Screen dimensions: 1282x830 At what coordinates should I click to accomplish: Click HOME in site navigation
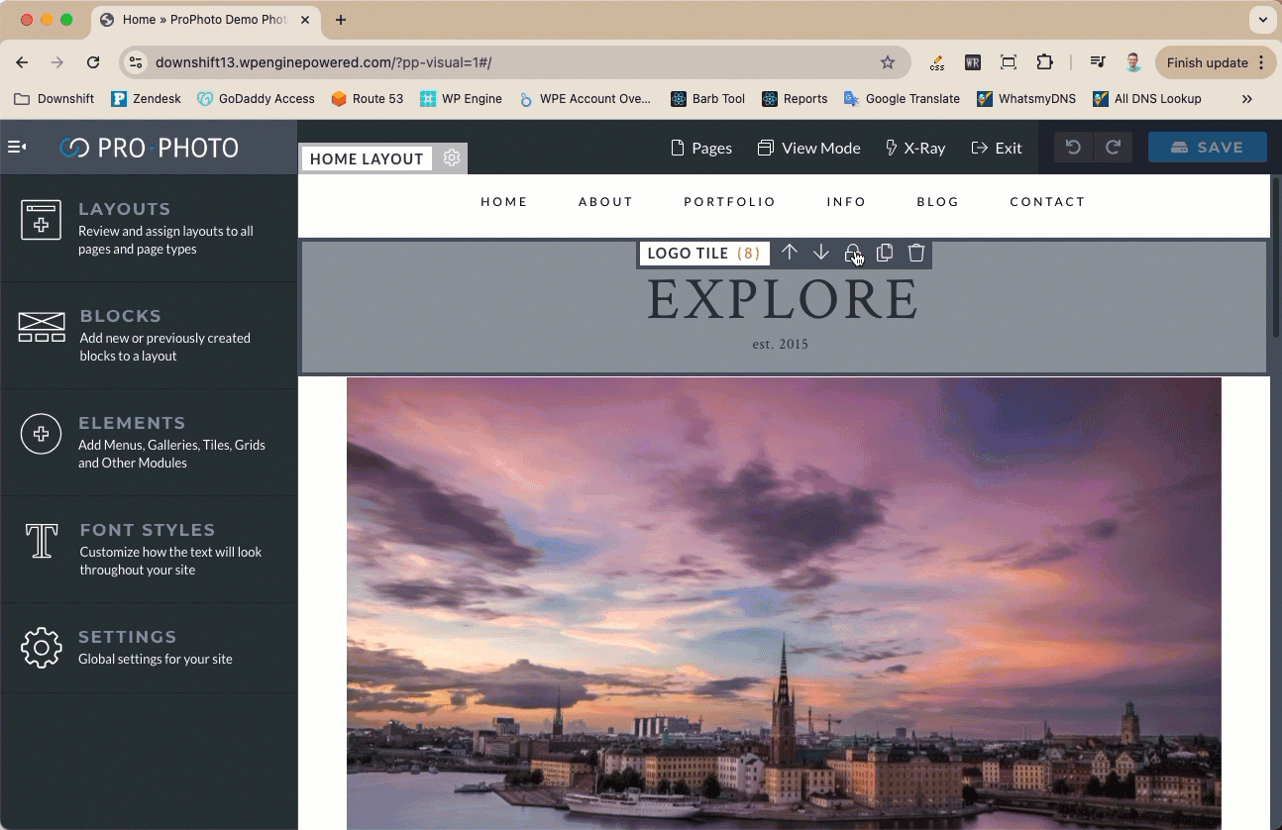(x=504, y=202)
